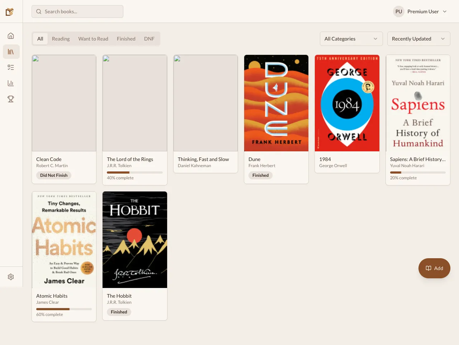Click the Atomic Habits progress bar

[64, 309]
